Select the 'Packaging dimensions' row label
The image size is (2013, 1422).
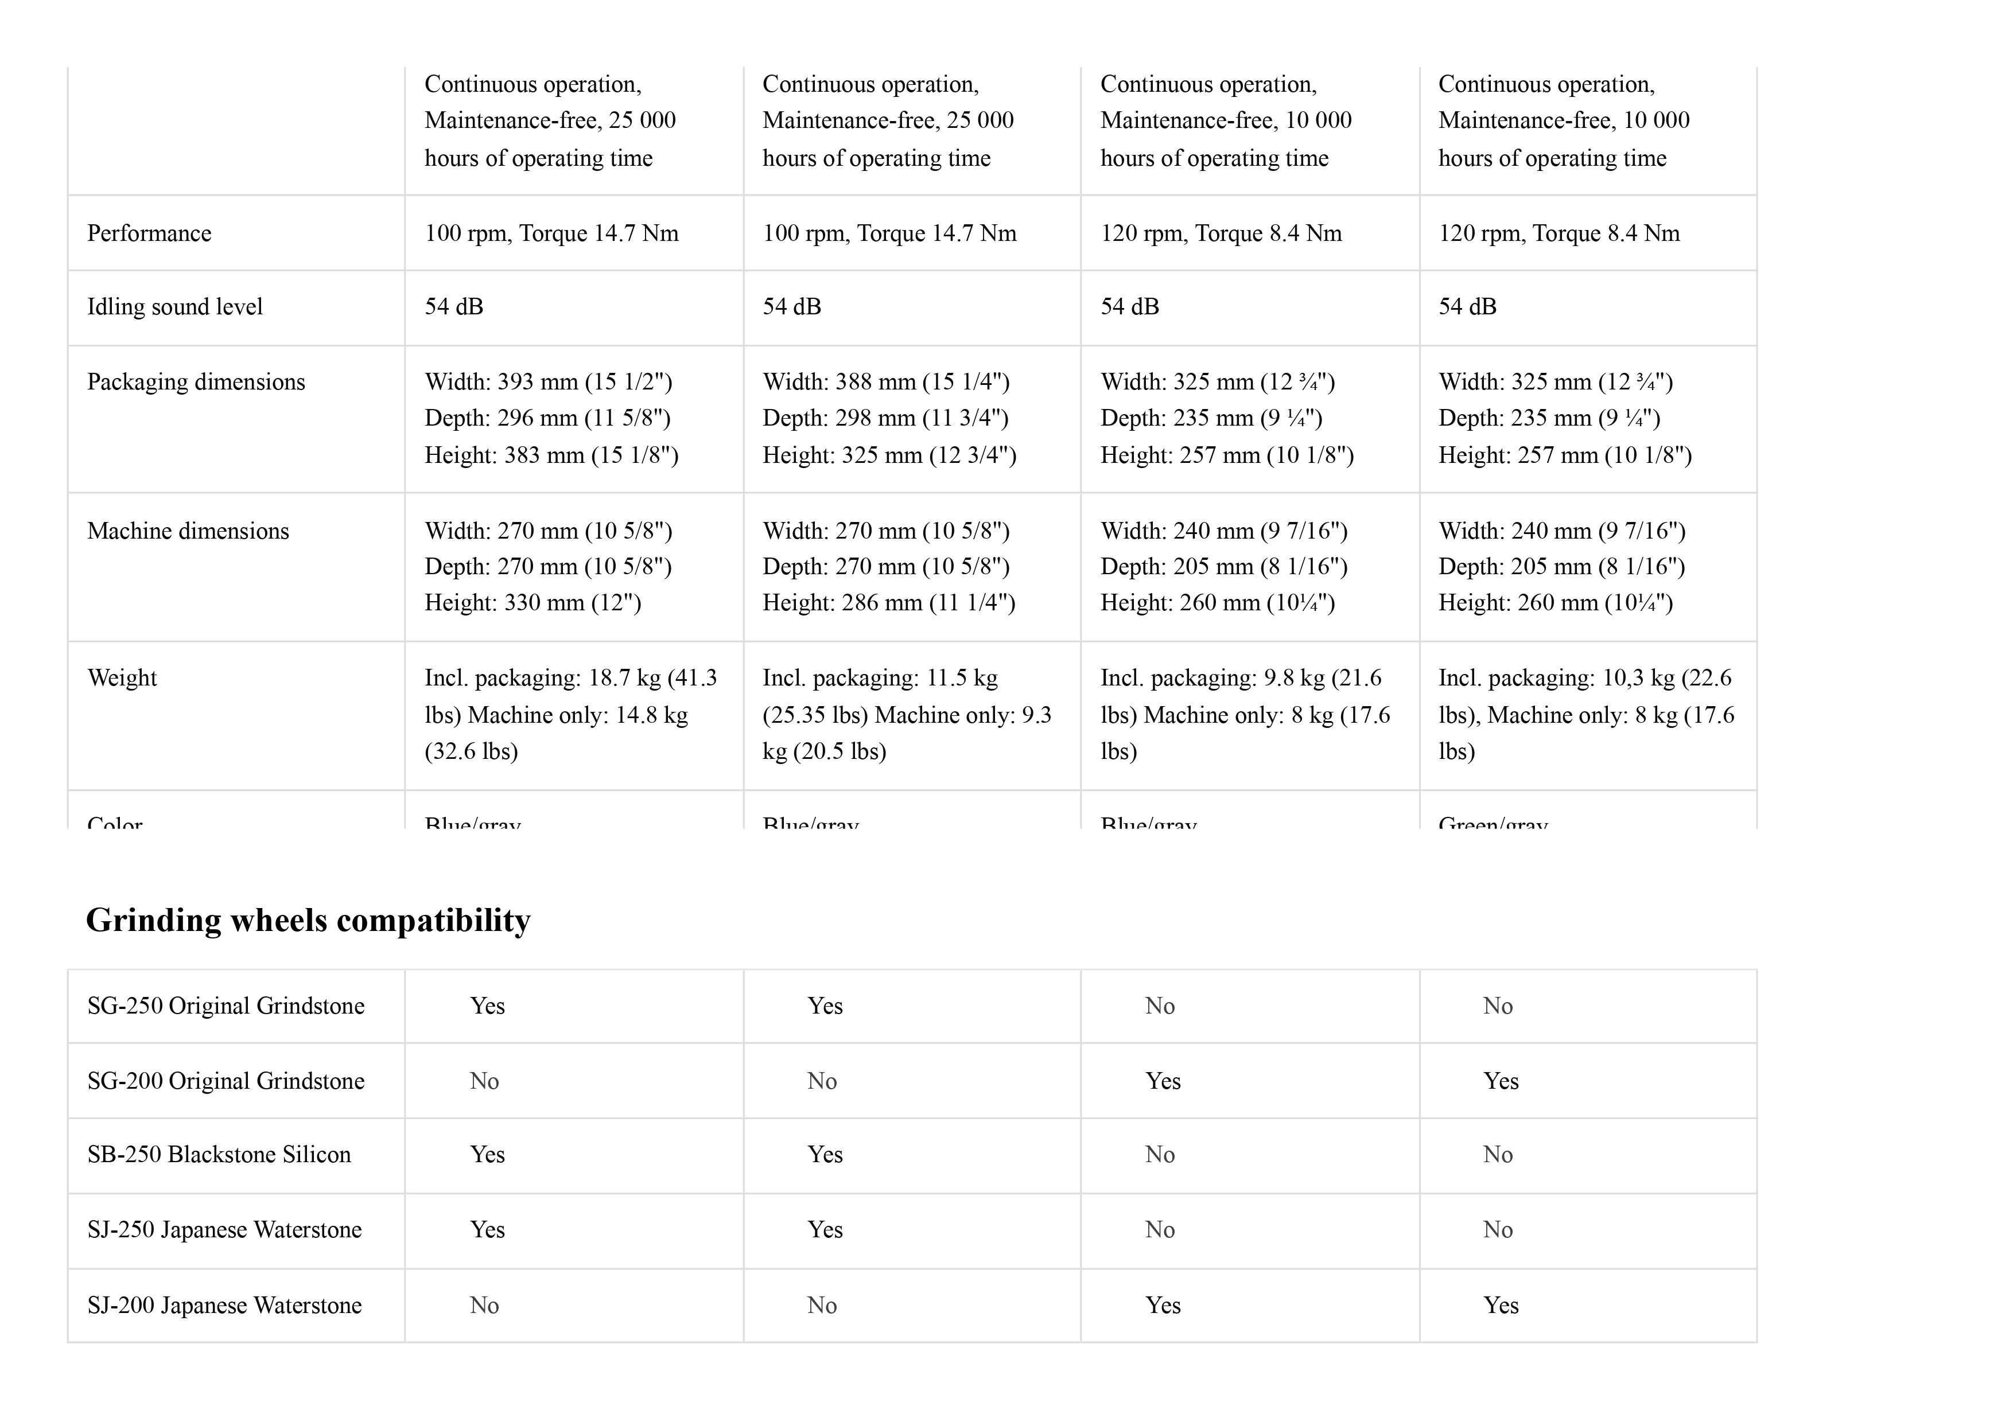(x=196, y=383)
